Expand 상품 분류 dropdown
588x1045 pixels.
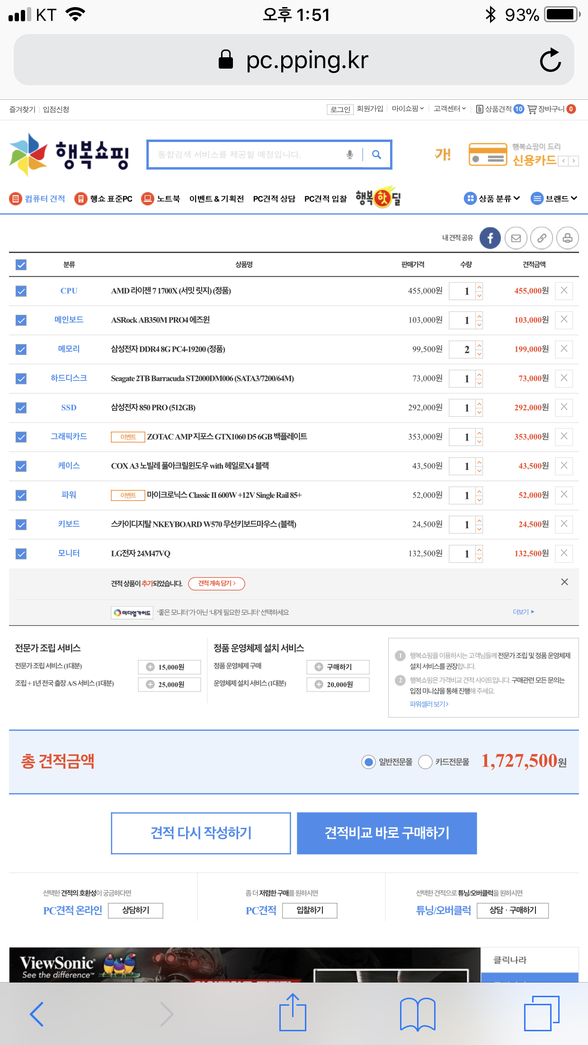[x=492, y=198]
